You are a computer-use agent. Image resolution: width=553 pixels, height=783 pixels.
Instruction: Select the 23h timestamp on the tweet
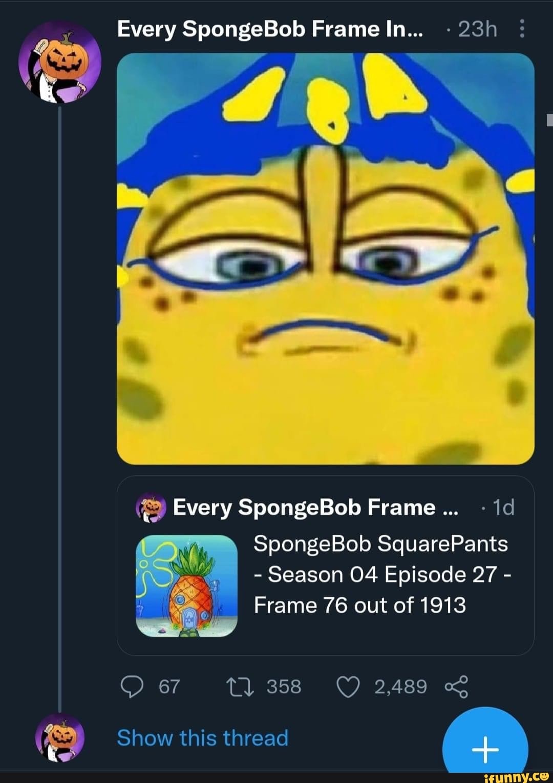[477, 29]
